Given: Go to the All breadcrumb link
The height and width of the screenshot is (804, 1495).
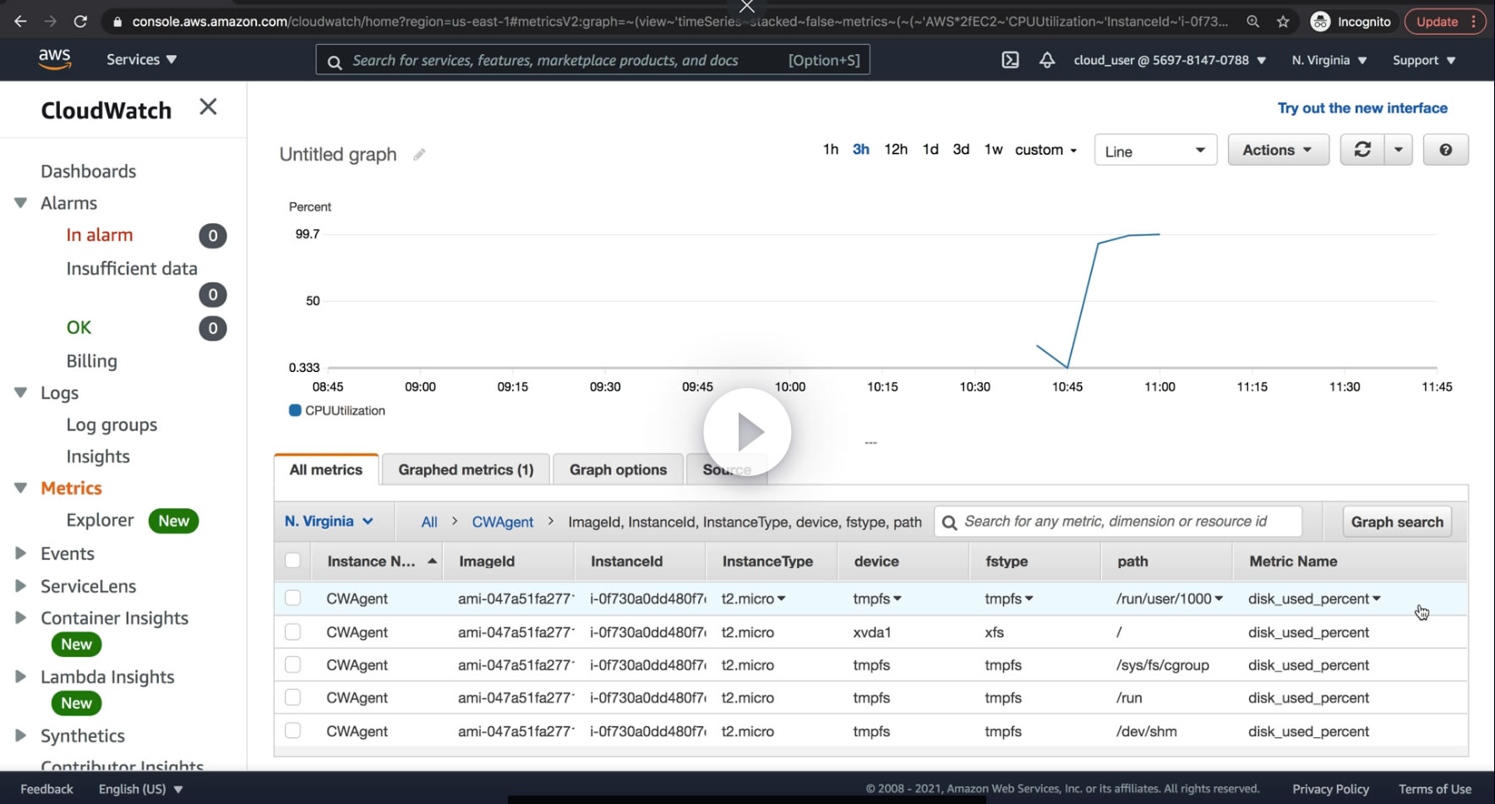Looking at the screenshot, I should pos(429,522).
